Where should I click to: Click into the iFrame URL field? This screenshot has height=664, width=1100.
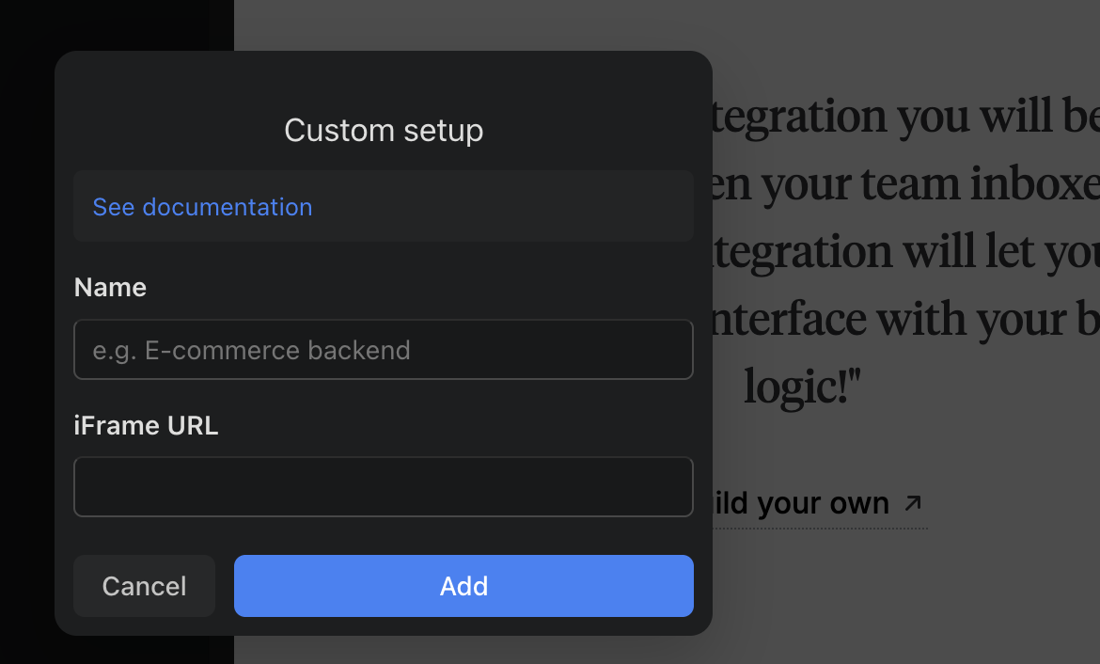[384, 487]
